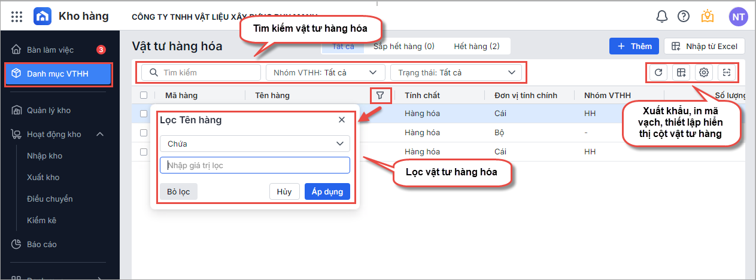Click the barcode print icon
Viewport: 756px width, 280px height.
tap(727, 72)
